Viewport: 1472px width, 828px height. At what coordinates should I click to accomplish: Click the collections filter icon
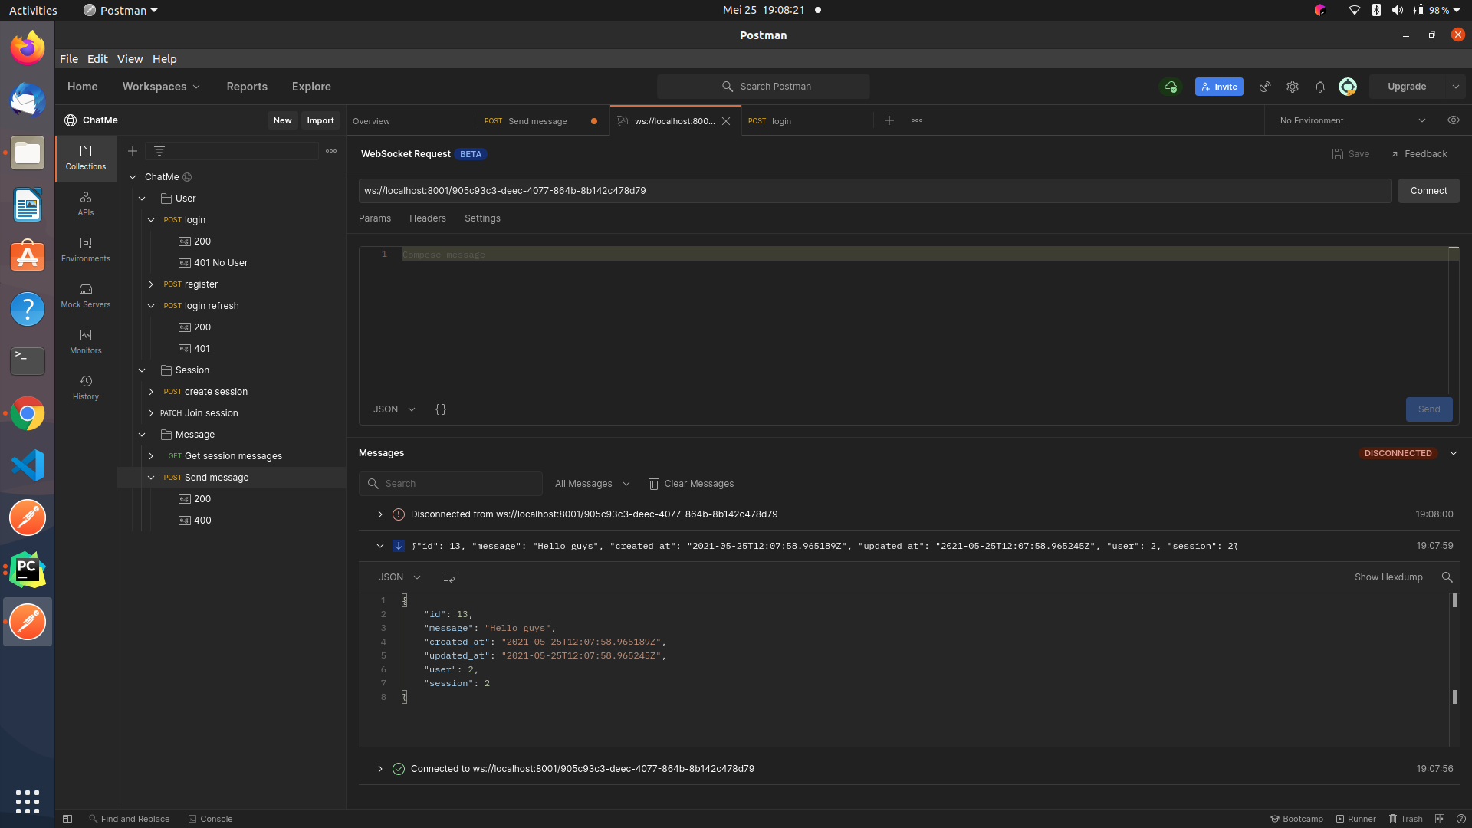pos(159,151)
